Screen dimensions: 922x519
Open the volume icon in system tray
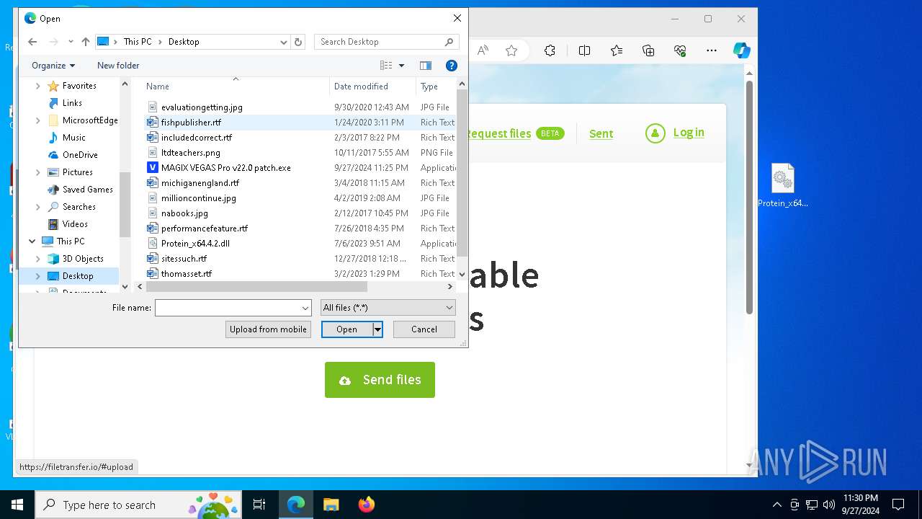click(828, 505)
